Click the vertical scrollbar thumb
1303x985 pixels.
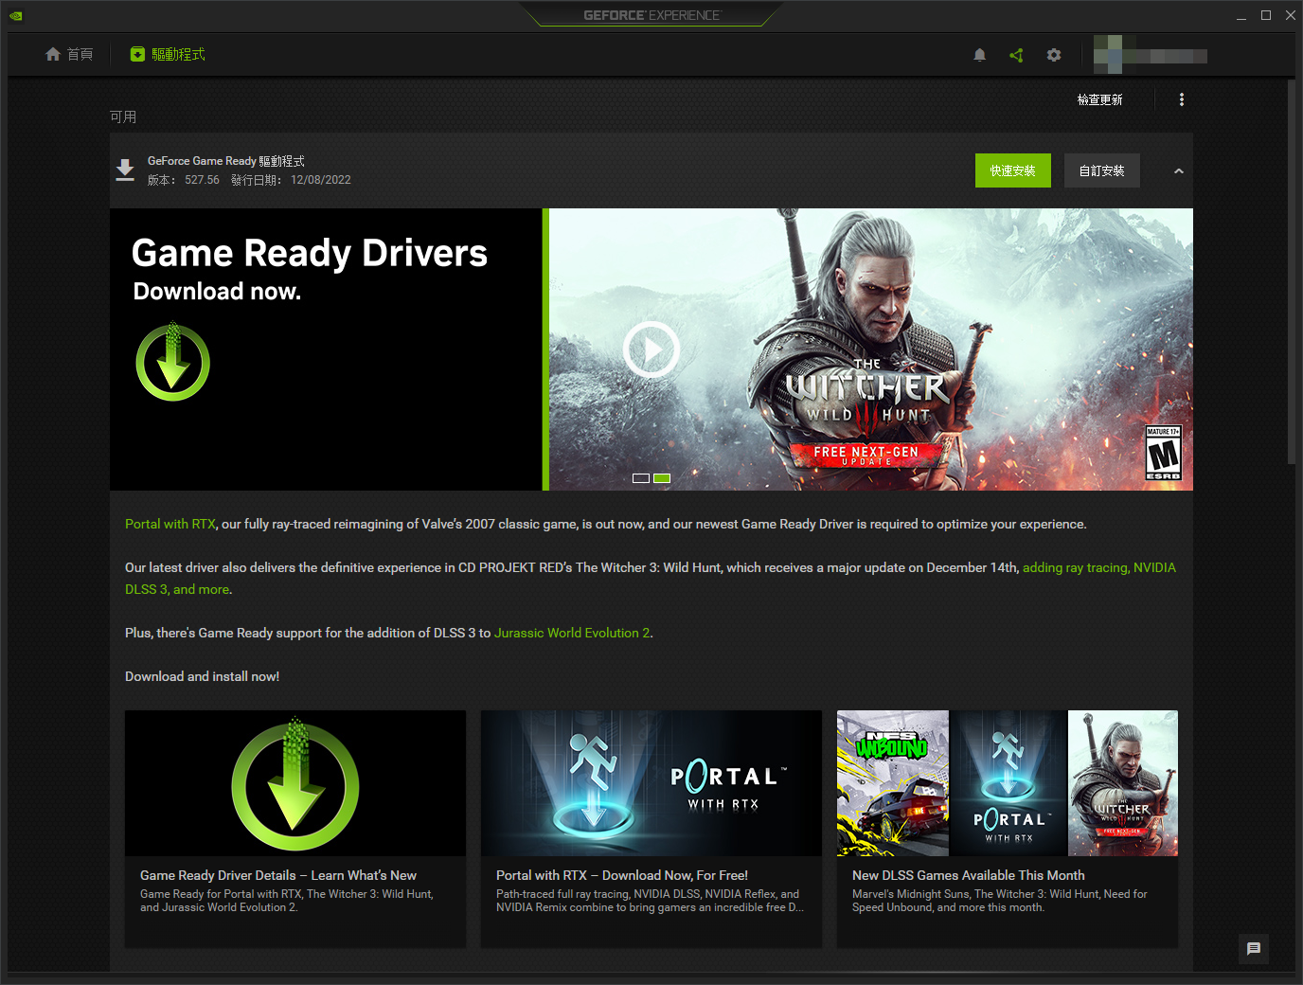click(x=1292, y=272)
